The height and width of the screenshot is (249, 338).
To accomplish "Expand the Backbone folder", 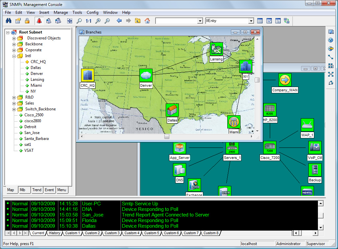I will tap(14, 44).
